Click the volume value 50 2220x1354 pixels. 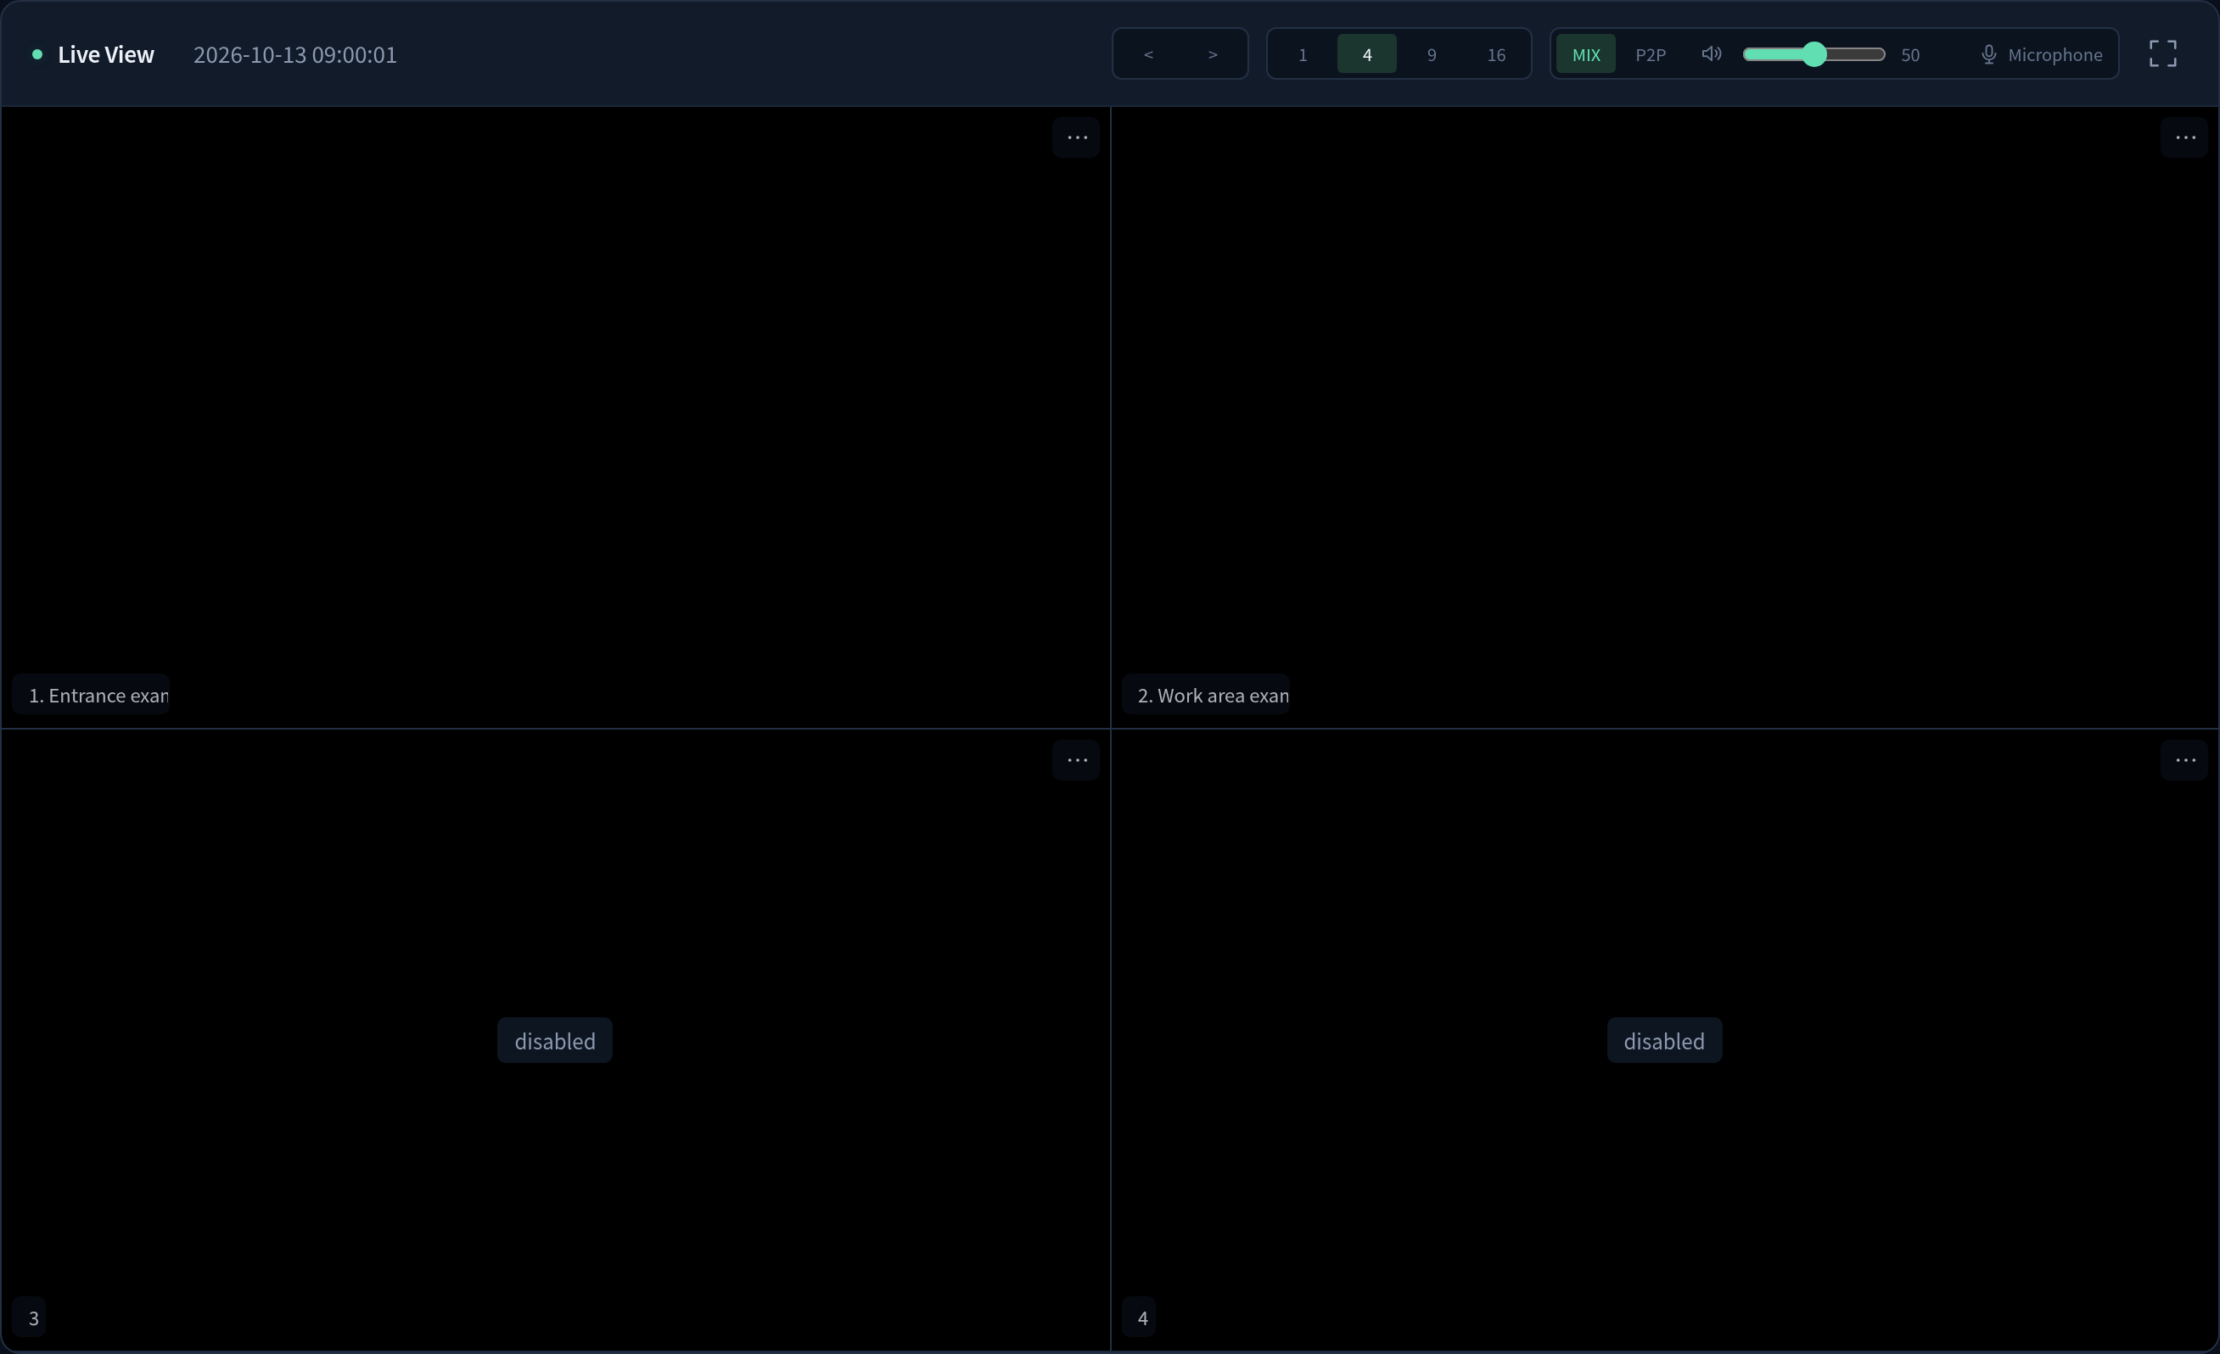(1910, 55)
